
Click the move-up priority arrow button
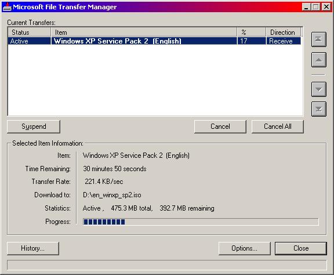click(319, 60)
